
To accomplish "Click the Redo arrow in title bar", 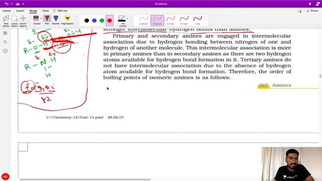I will pos(12,4).
